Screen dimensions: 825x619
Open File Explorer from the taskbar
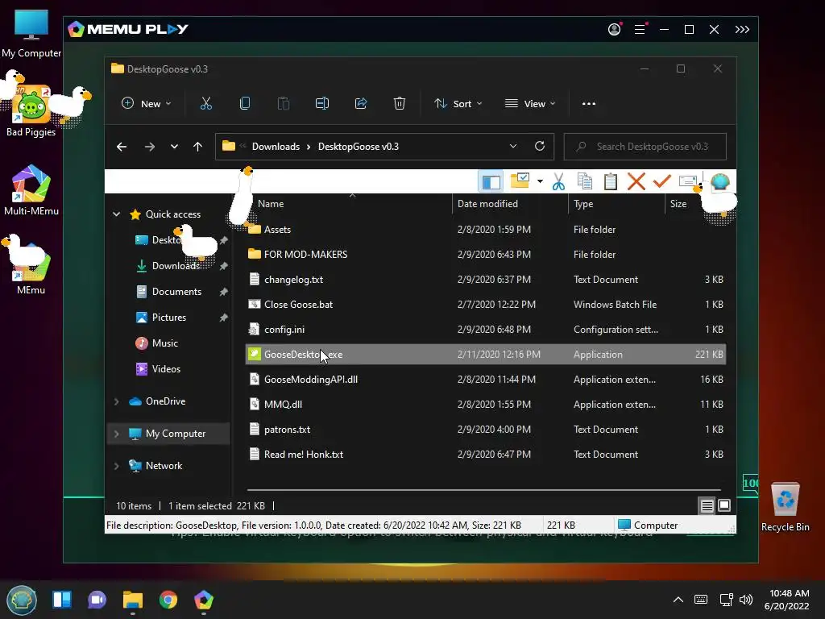tap(133, 600)
